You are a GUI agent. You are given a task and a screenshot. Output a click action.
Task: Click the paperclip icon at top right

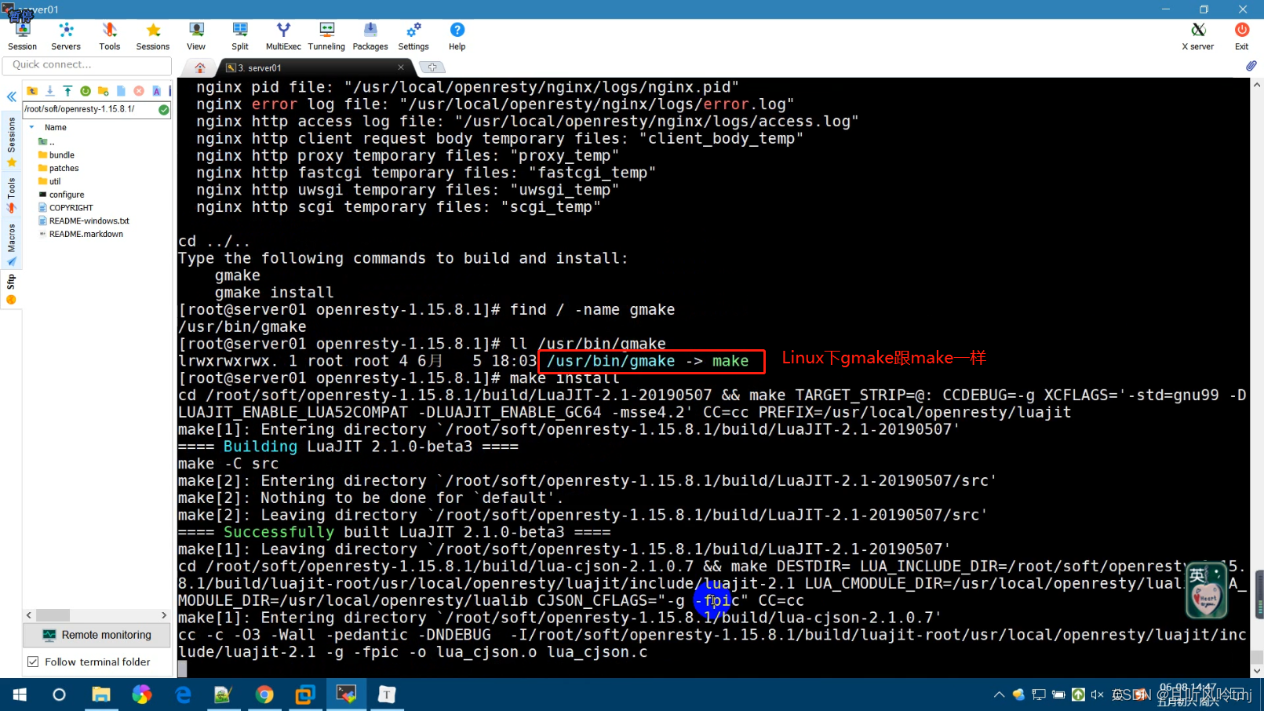pyautogui.click(x=1251, y=66)
